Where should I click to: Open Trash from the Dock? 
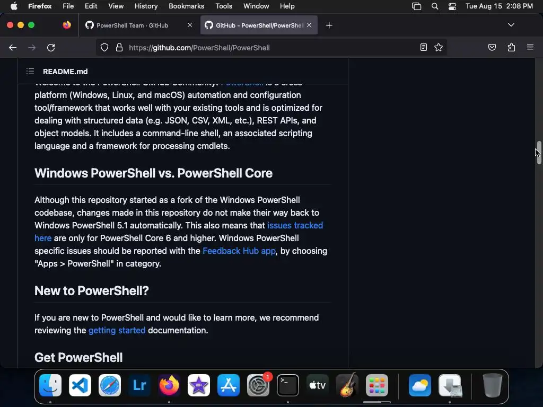point(492,385)
